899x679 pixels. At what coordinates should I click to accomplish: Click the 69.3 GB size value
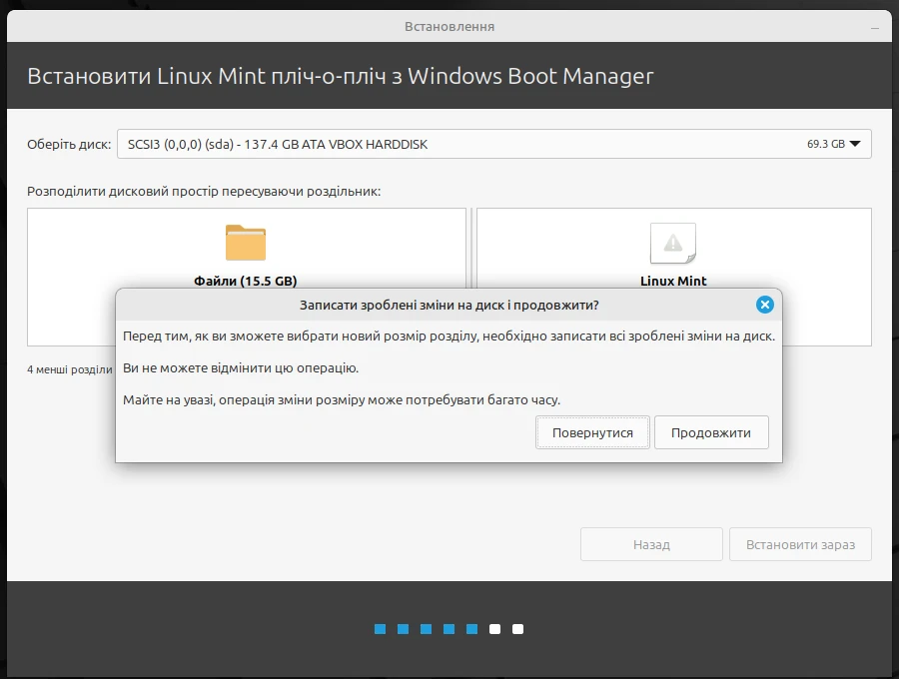pyautogui.click(x=826, y=144)
